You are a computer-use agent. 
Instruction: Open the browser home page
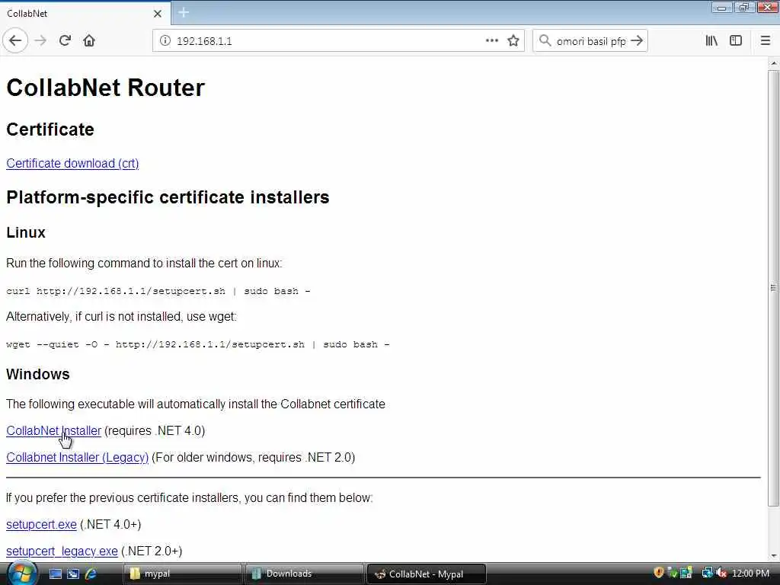89,41
